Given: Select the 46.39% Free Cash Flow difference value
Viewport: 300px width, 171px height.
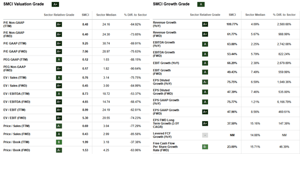Looking at the screenshot, I should coord(284,147).
